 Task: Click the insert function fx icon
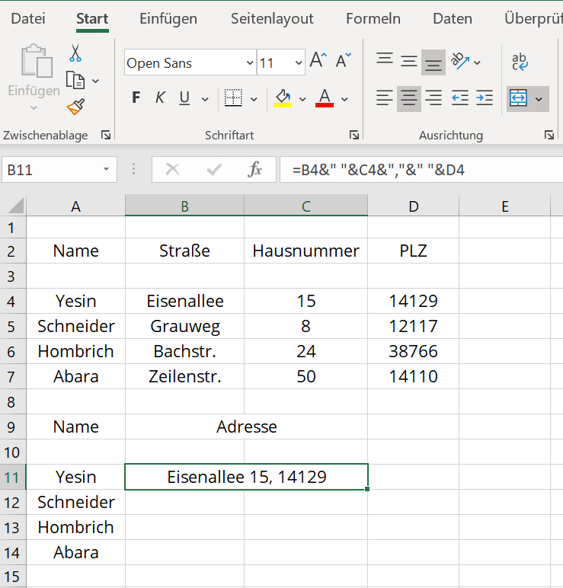[254, 170]
